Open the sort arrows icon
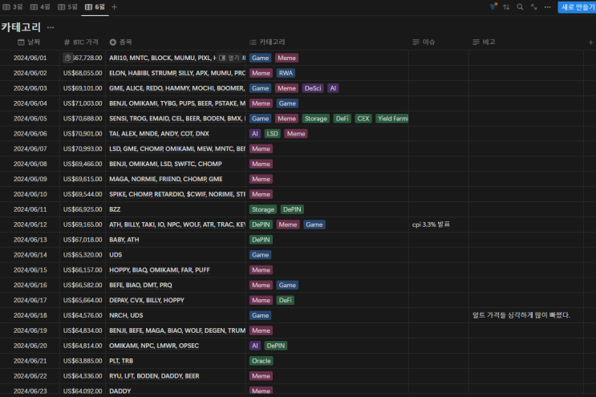Image resolution: width=596 pixels, height=397 pixels. click(x=506, y=7)
